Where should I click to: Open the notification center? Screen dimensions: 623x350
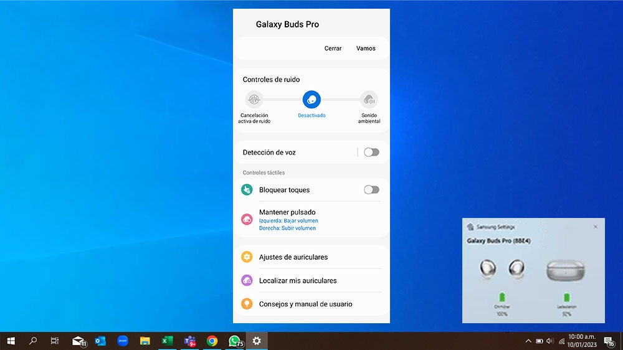point(609,341)
